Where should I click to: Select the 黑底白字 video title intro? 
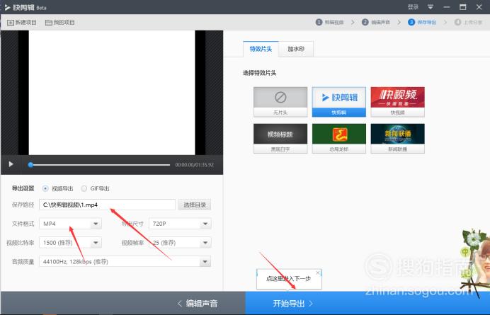[280, 139]
